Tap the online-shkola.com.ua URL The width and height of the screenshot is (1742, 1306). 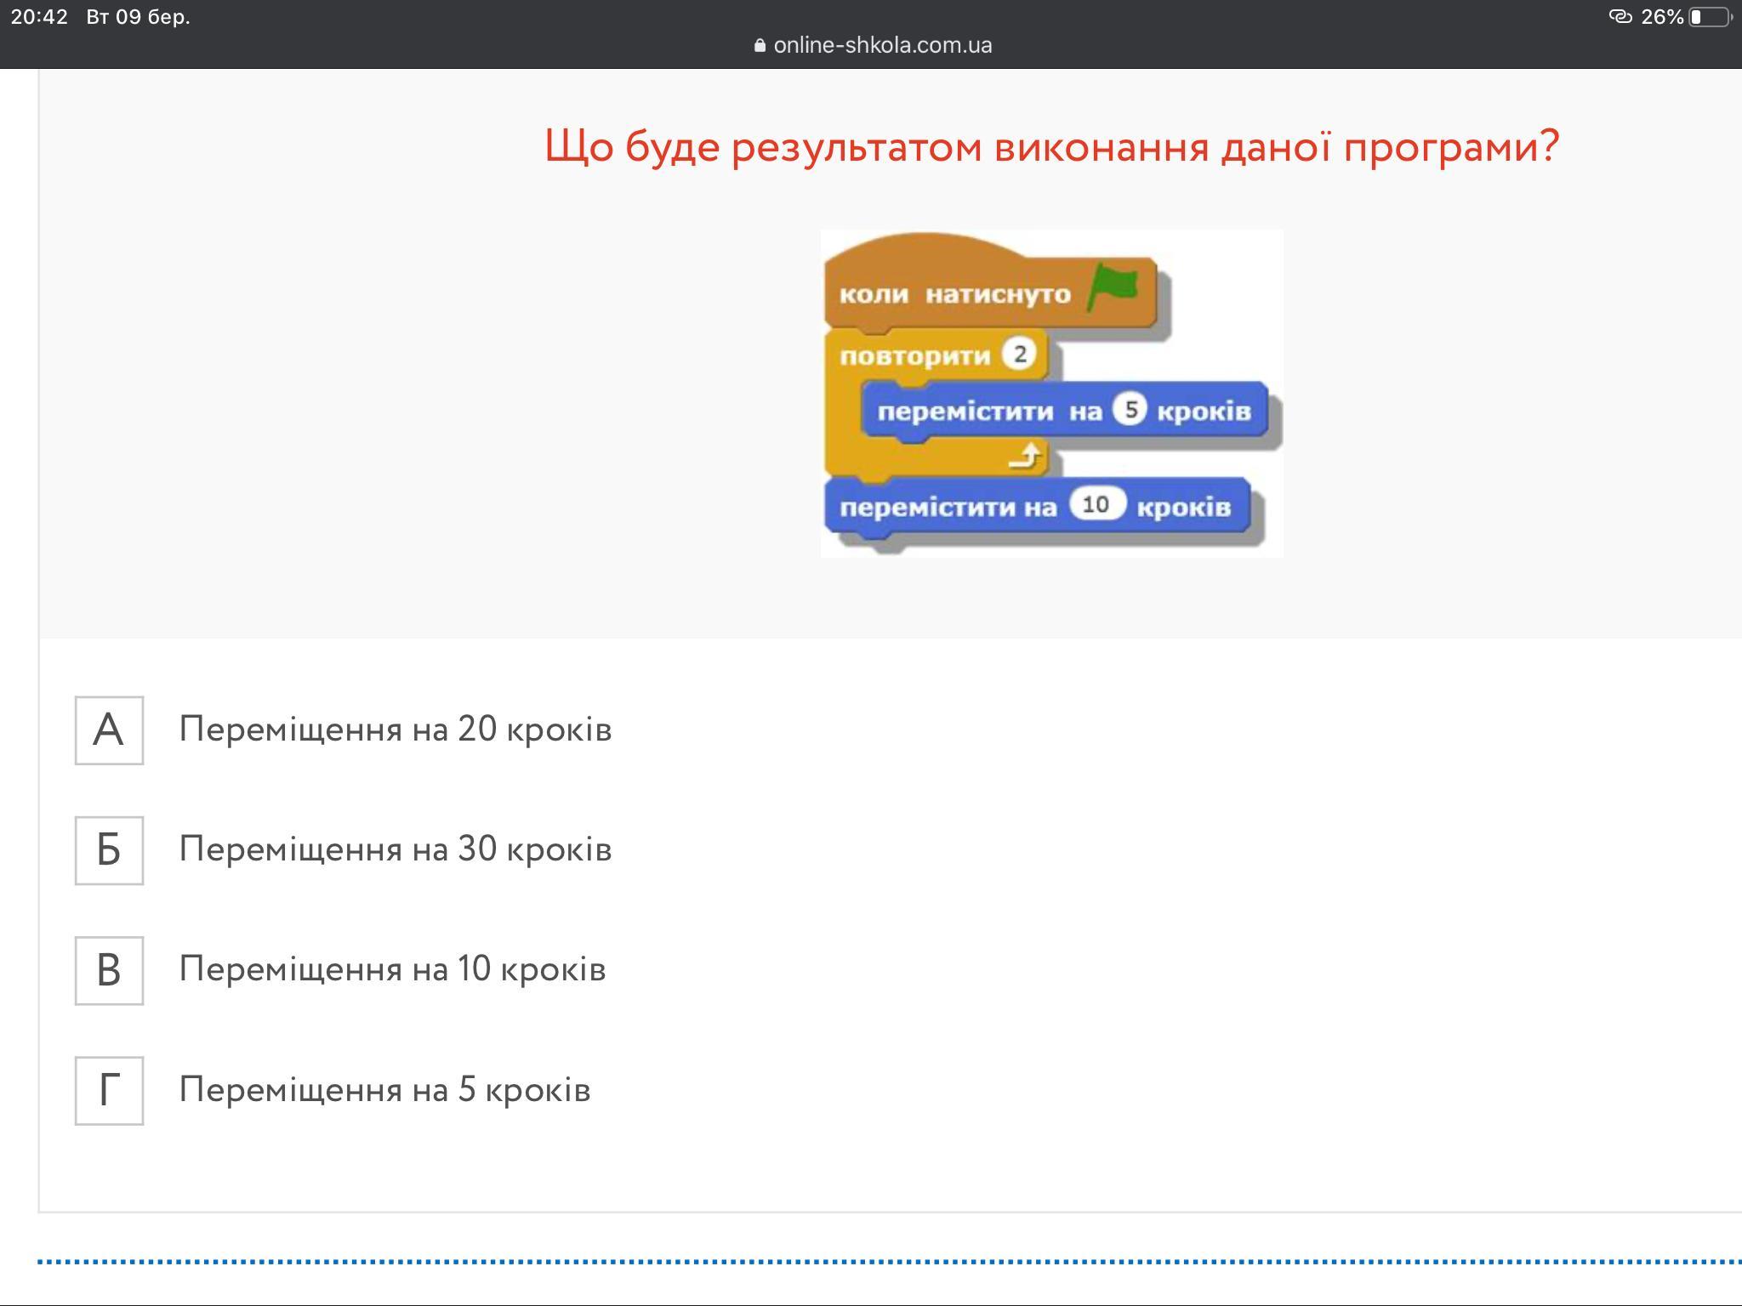[882, 46]
